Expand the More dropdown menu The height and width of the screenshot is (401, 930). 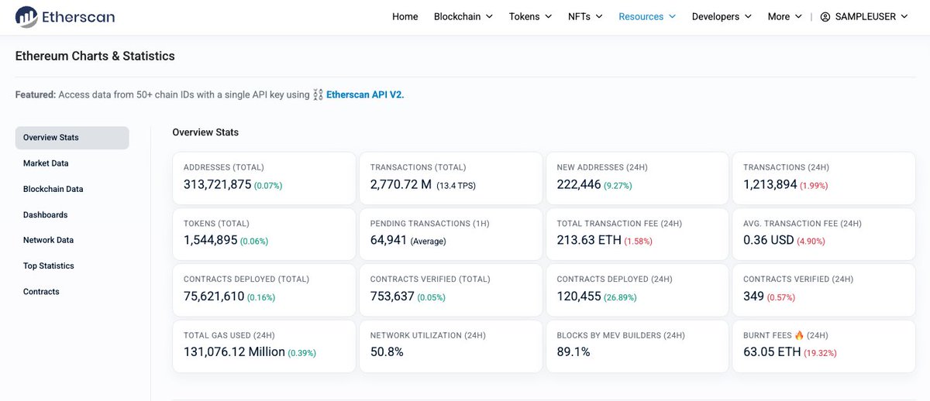pyautogui.click(x=785, y=16)
